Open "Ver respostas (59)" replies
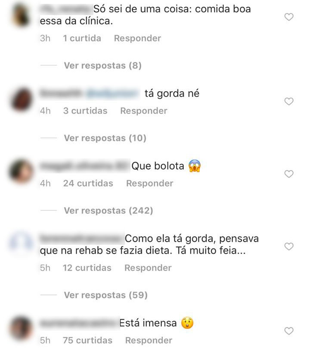Screen dimensions: 310x357 click(x=106, y=295)
